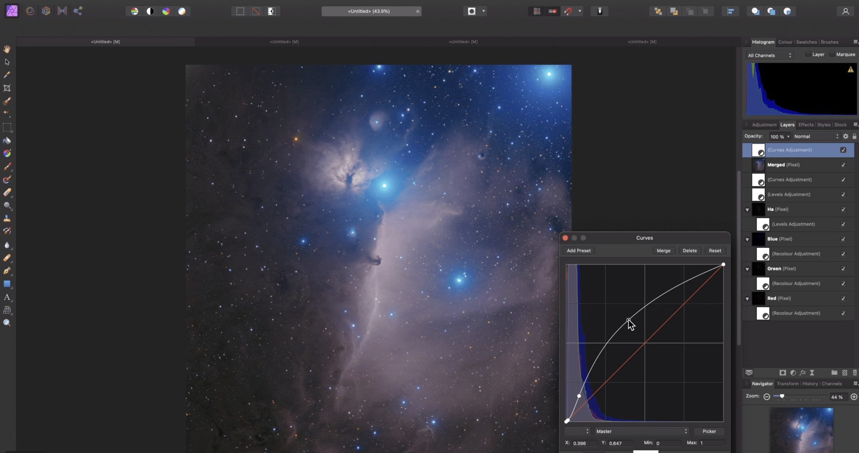Image resolution: width=859 pixels, height=453 pixels.
Task: Open the Share persona icon
Action: point(78,11)
